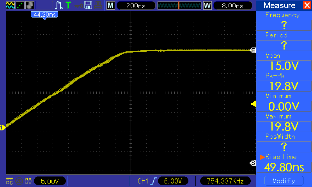Viewport: 312px width, 187px height.
Task: Click the Modify button
Action: (284, 181)
